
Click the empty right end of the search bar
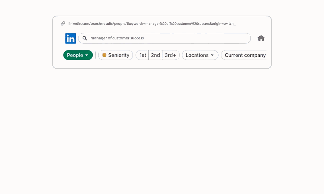tap(233, 38)
